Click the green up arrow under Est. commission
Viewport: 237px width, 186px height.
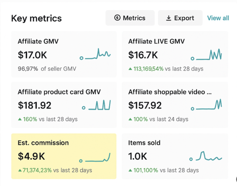20,171
